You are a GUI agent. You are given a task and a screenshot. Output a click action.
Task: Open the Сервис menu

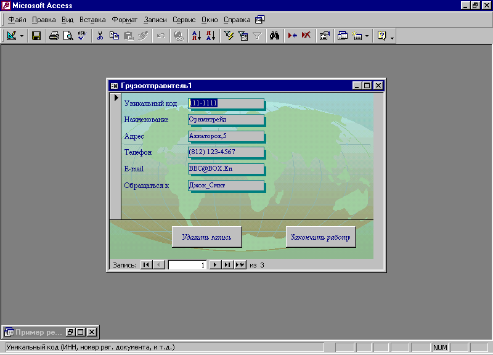click(x=184, y=20)
